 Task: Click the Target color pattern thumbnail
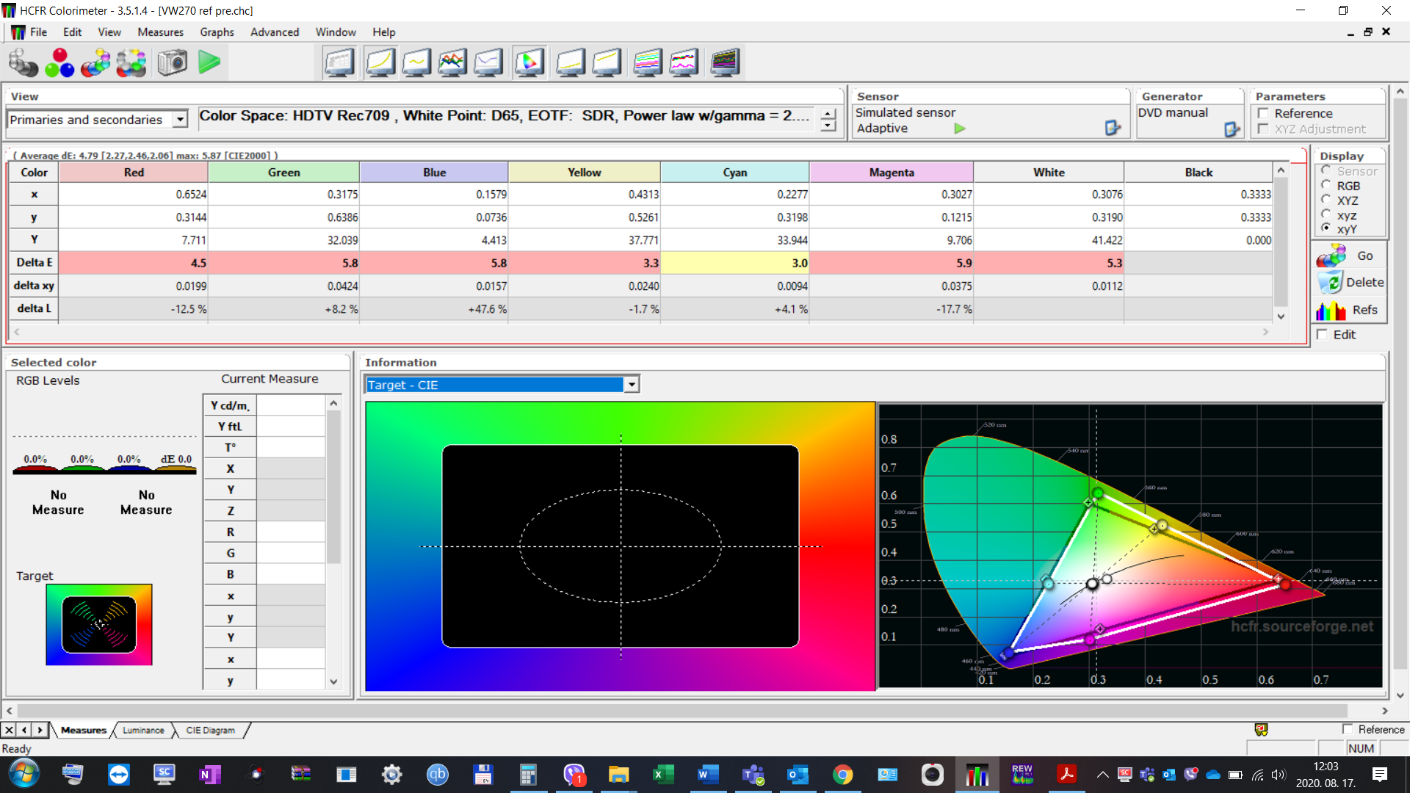pos(99,625)
